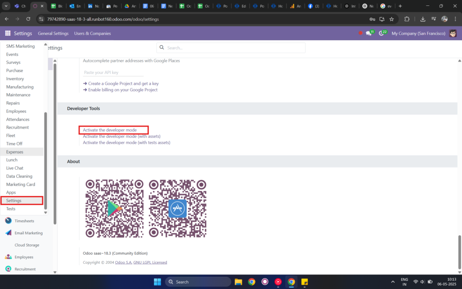Click the apps list scrollbar down arrow
Screen dimensions: 462x289
[46, 212]
